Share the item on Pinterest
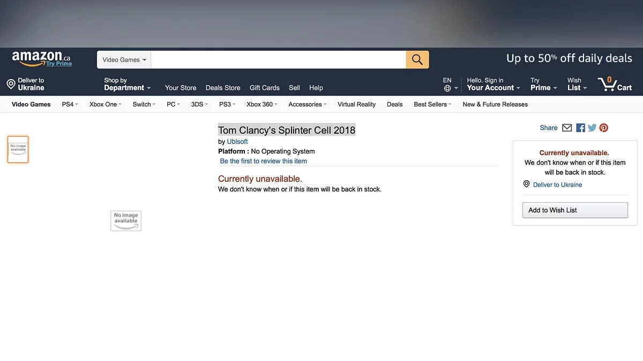 click(x=604, y=128)
